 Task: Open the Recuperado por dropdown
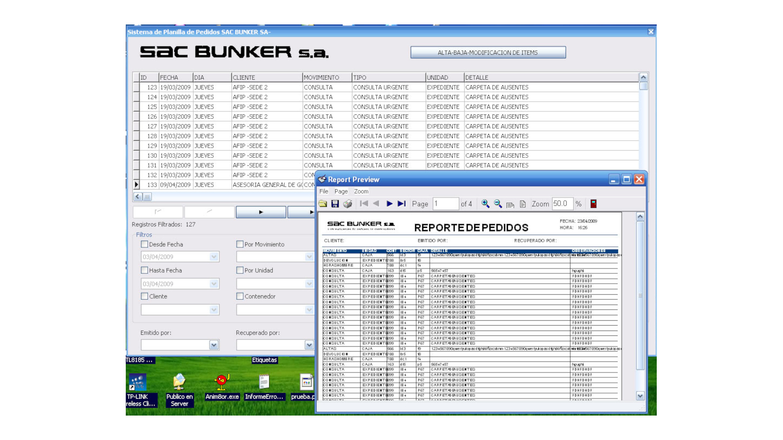pos(309,345)
